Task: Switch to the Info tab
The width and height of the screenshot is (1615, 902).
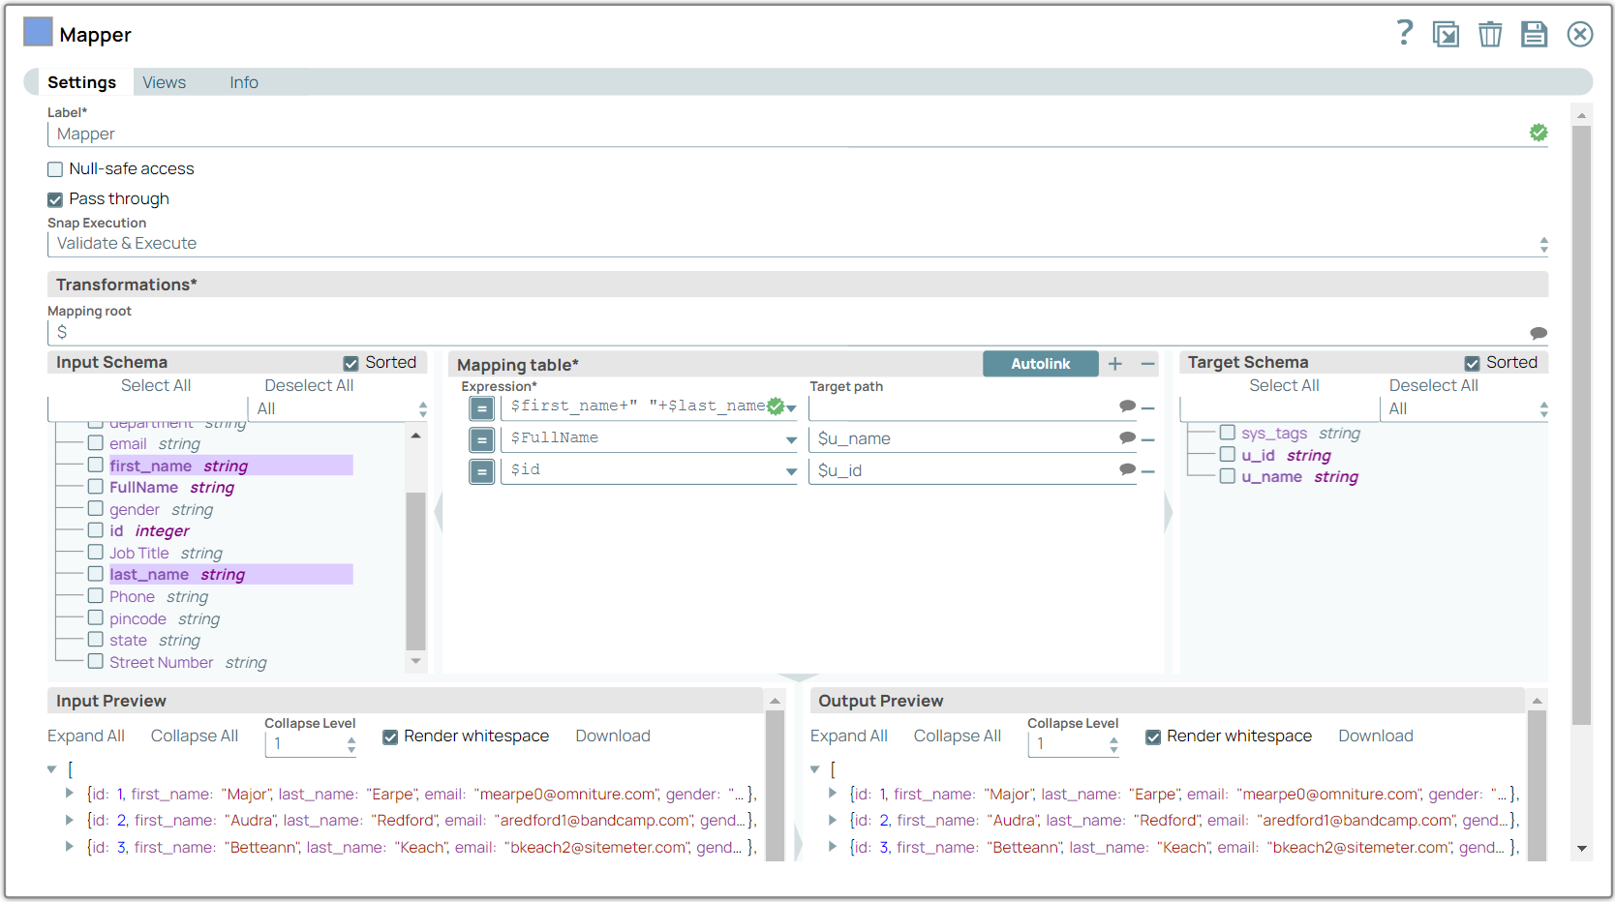Action: coord(243,82)
